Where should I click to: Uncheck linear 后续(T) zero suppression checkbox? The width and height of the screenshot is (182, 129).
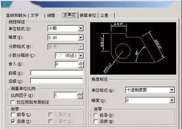pos(13,121)
